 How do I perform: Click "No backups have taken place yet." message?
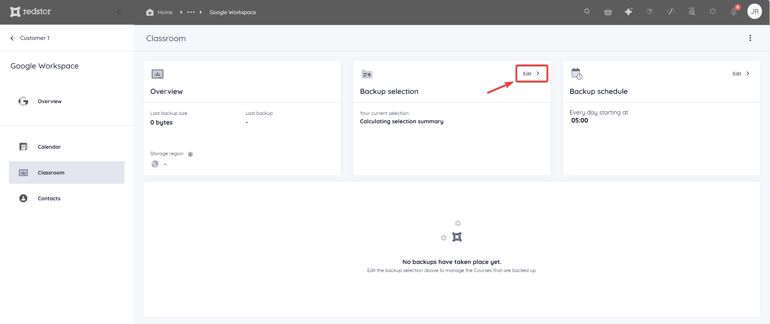452,262
